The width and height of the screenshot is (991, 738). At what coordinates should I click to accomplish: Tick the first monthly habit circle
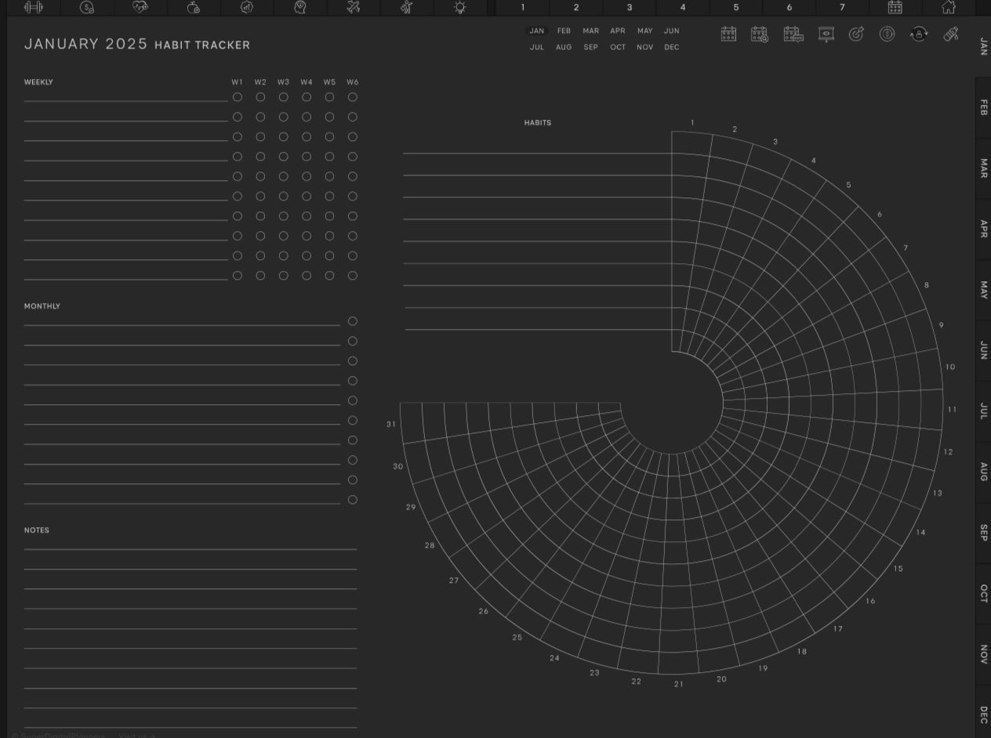pyautogui.click(x=353, y=321)
